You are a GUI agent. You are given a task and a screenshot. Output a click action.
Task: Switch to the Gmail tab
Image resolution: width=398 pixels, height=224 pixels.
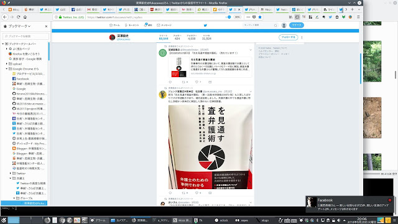pyautogui.click(x=93, y=9)
